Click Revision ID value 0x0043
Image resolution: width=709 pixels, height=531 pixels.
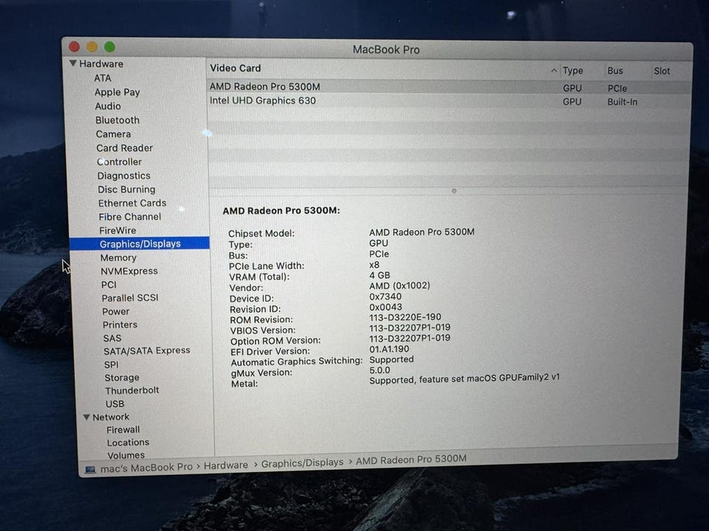click(x=386, y=307)
